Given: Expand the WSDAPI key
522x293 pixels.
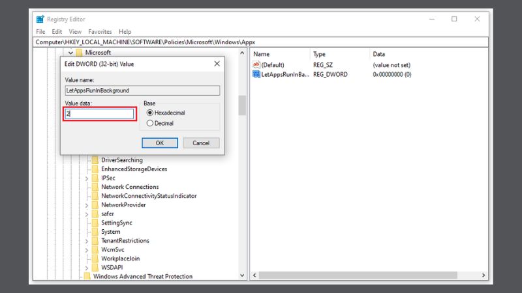Looking at the screenshot, I should (87, 268).
